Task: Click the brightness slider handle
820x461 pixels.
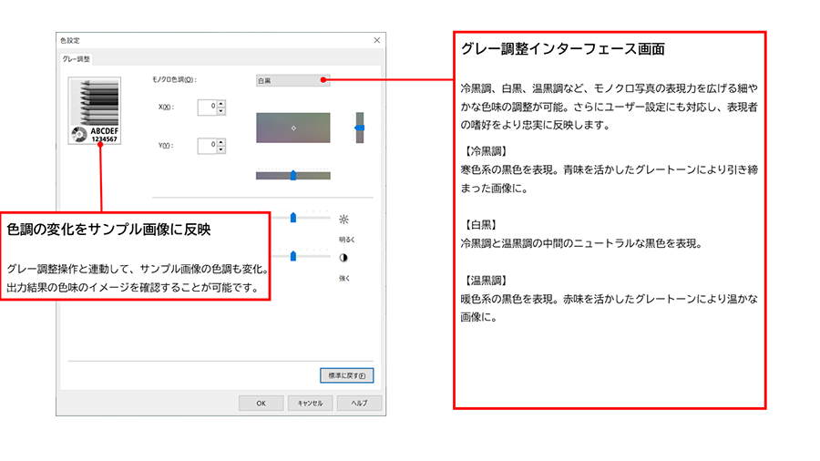Action: tap(292, 218)
